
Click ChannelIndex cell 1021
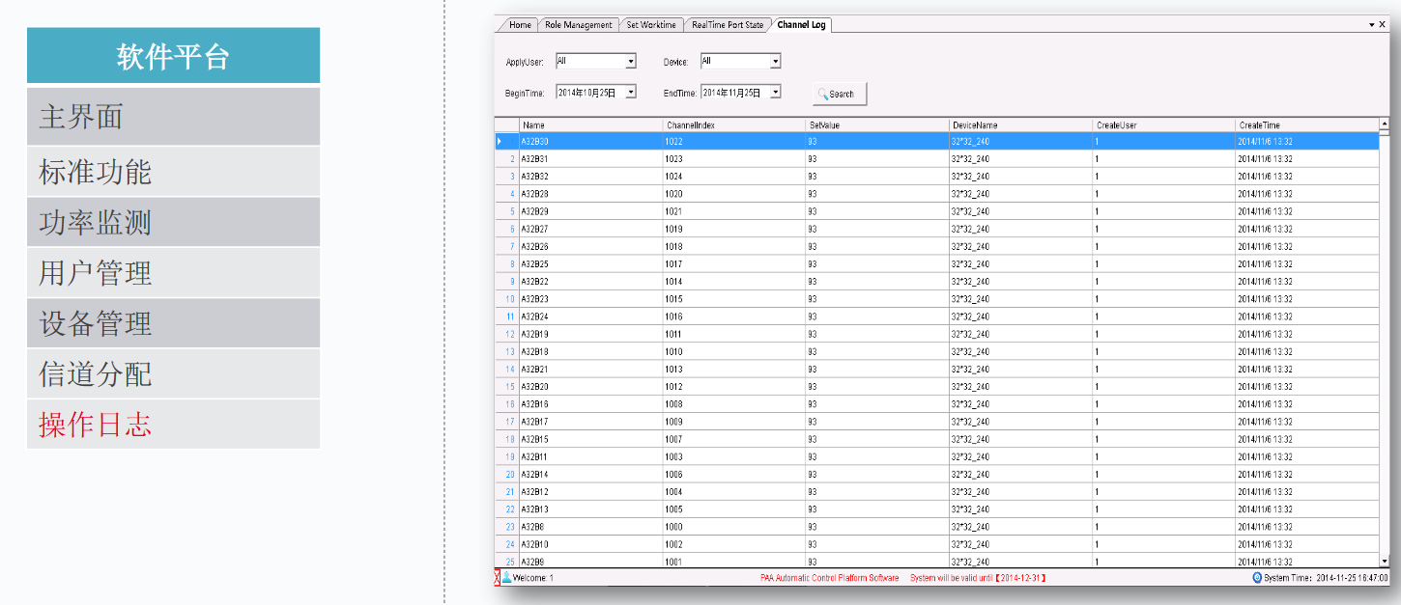[x=734, y=211]
